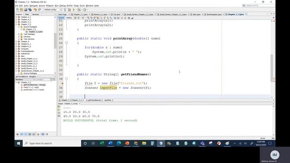The image size is (290, 163).
Task: Click the Source view button
Action: pyautogui.click(x=61, y=18)
